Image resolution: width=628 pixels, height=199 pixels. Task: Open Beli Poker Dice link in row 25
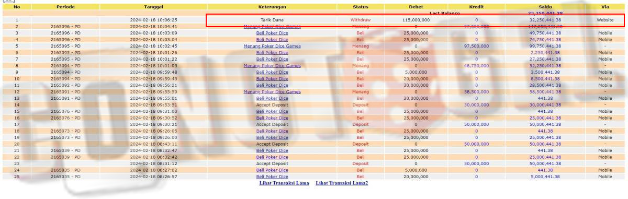coord(272,177)
